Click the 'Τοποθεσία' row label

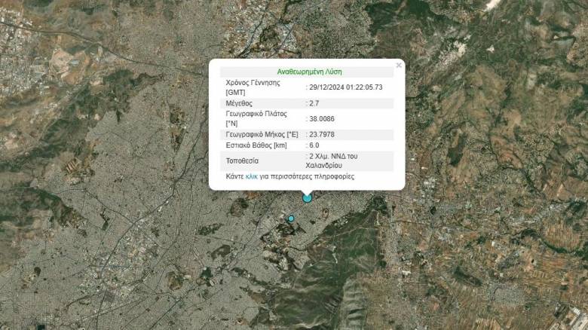click(243, 160)
